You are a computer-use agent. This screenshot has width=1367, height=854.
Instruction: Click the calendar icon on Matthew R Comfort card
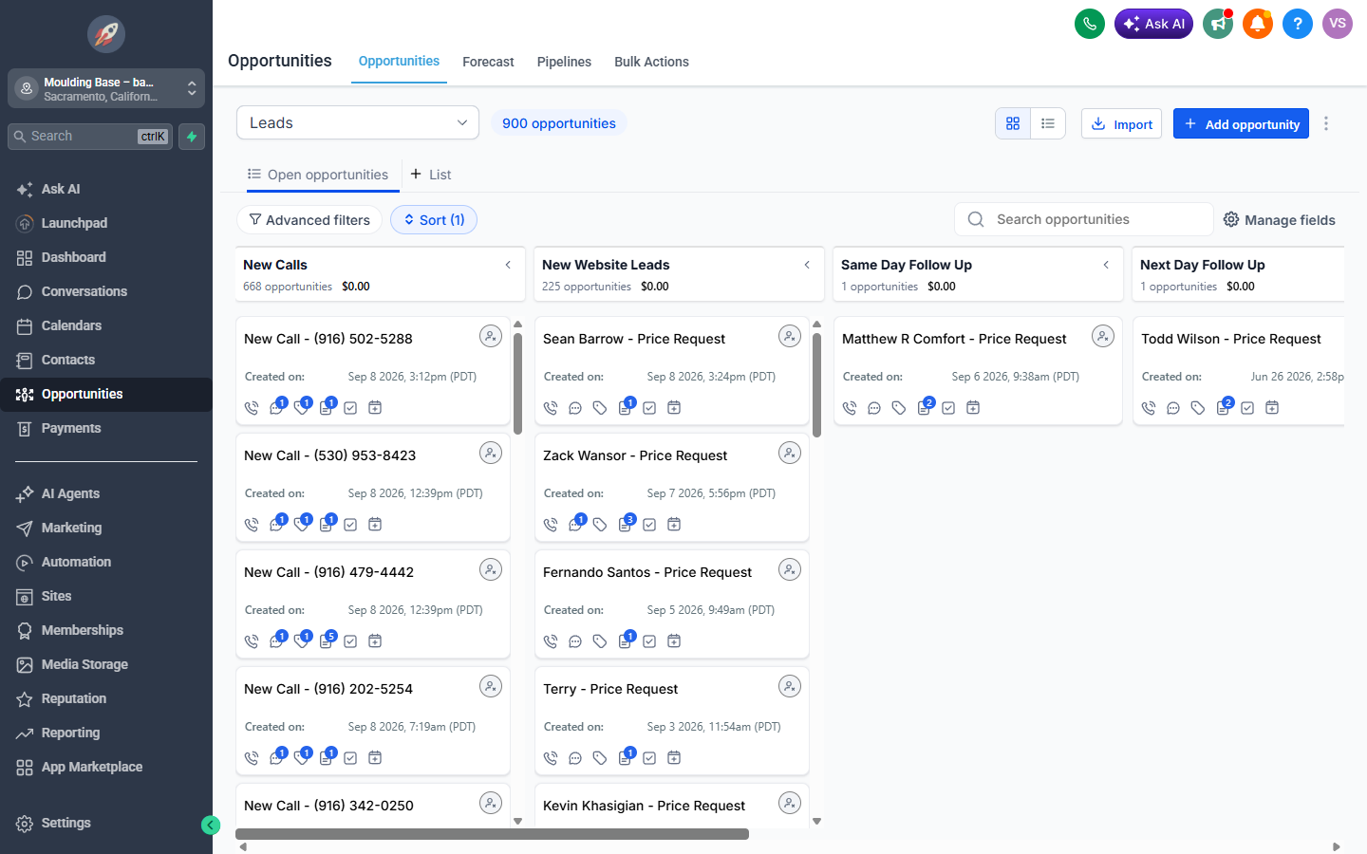pyautogui.click(x=973, y=408)
